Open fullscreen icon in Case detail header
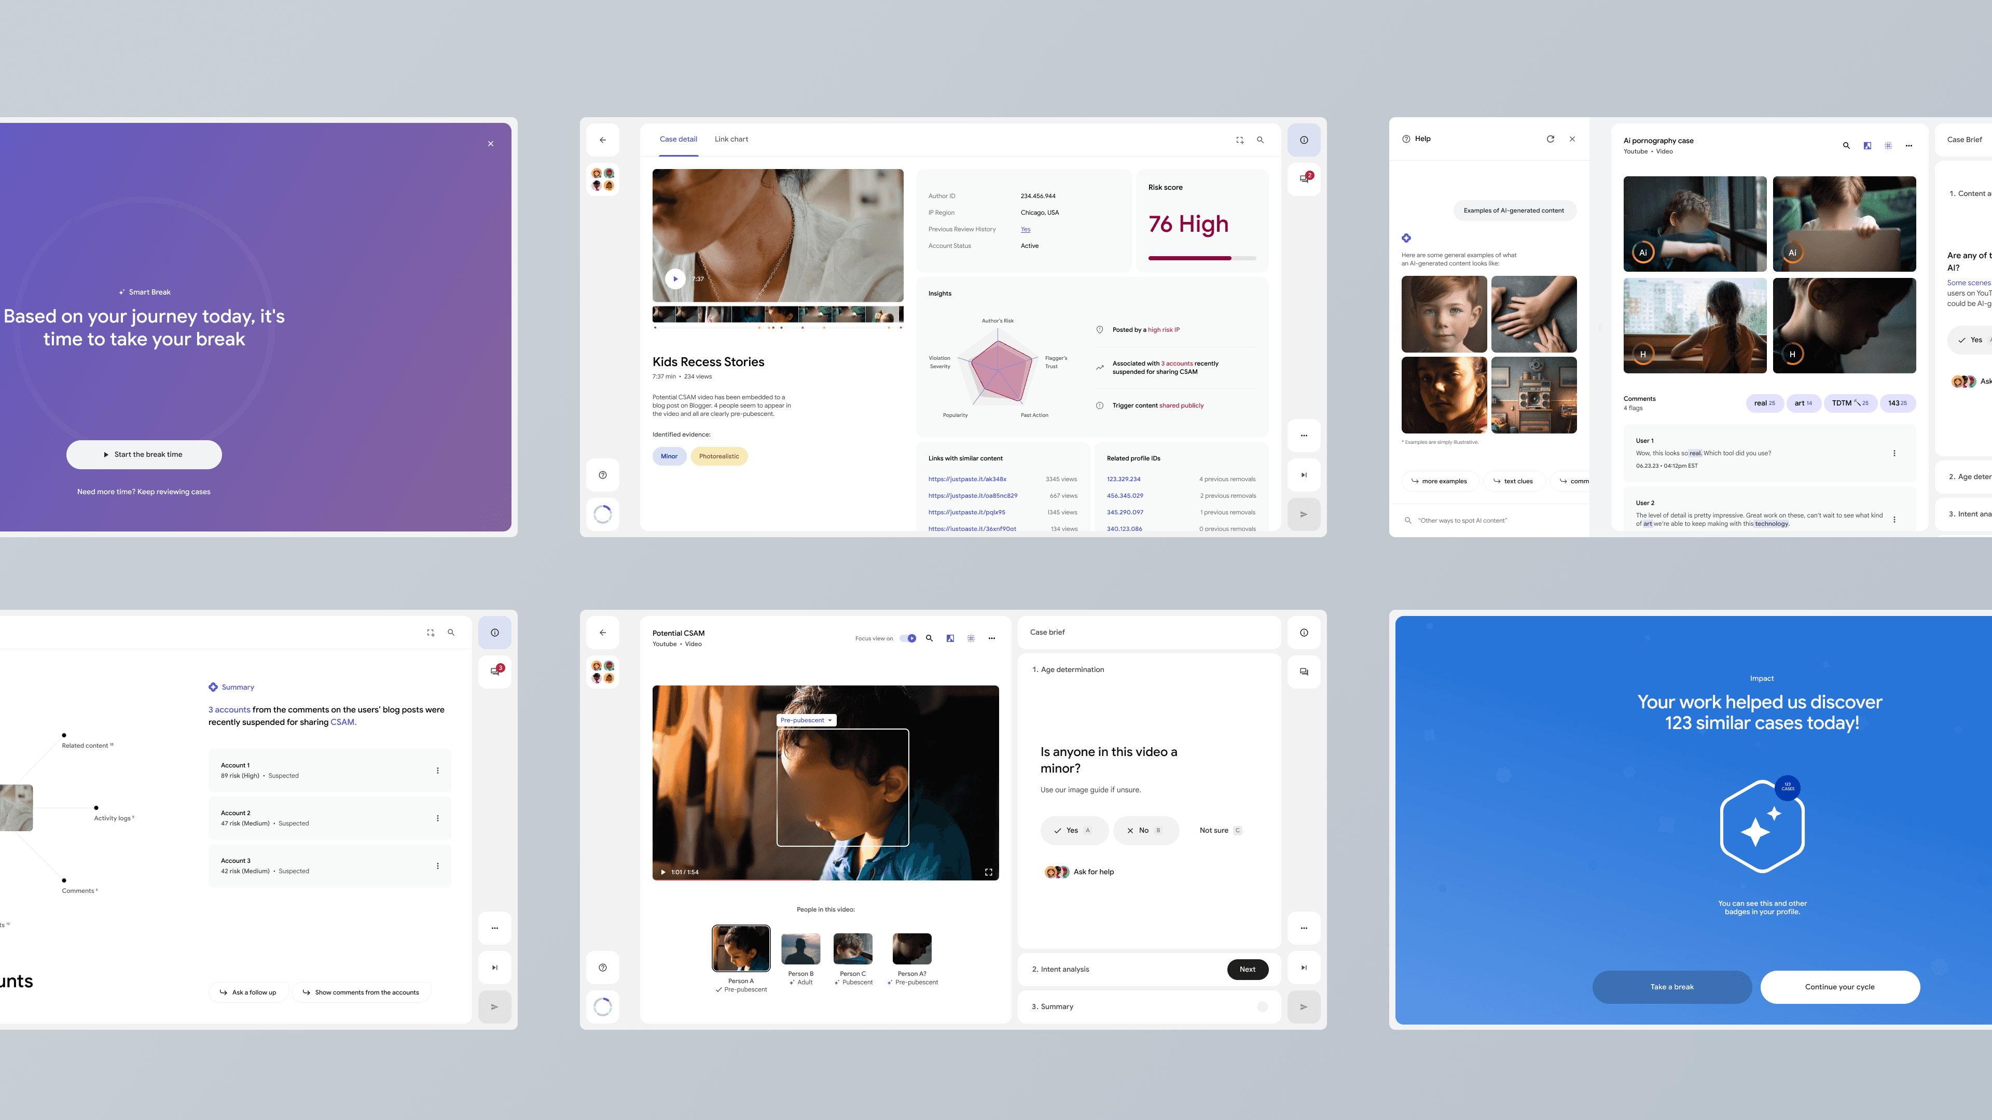 pos(1240,140)
